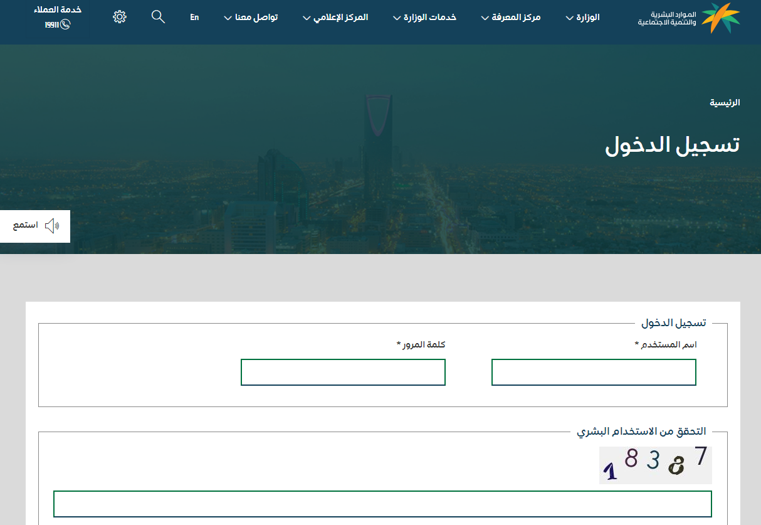Expand the chevron next to تواصل معنا

tap(228, 18)
